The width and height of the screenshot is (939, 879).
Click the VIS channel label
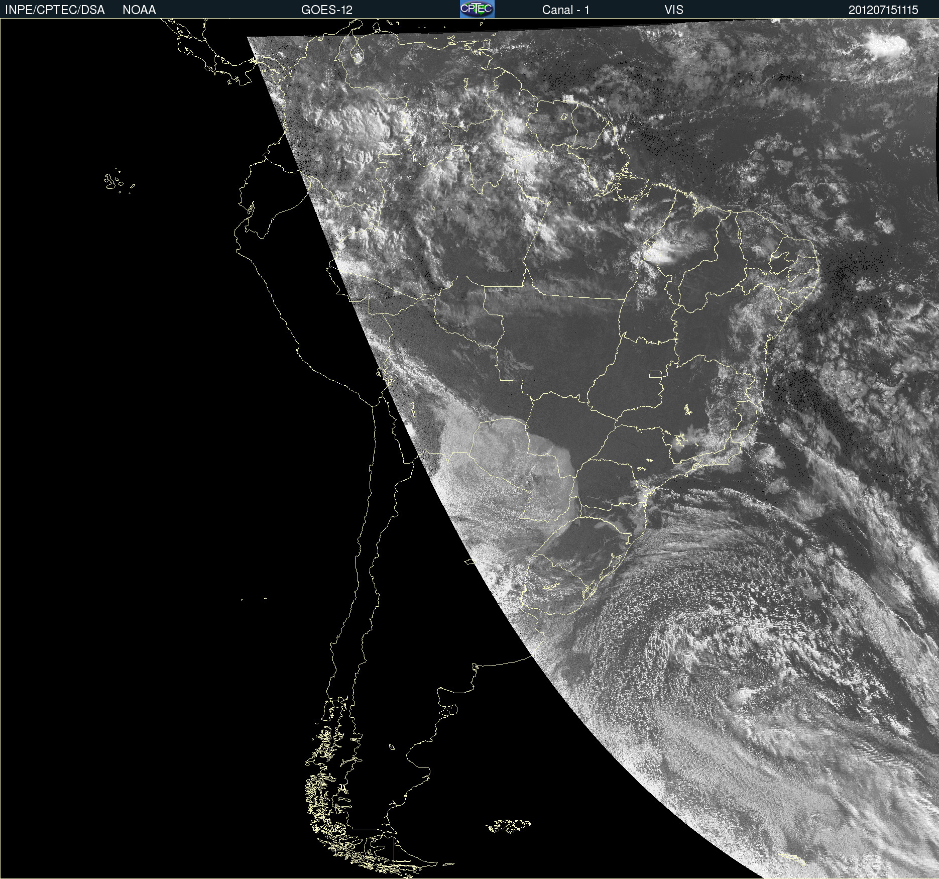point(674,10)
